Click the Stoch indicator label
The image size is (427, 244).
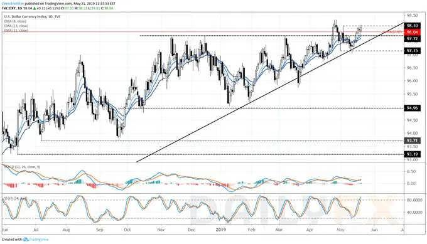click(16, 199)
